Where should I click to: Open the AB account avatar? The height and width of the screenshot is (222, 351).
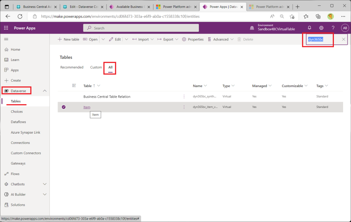[x=345, y=28]
